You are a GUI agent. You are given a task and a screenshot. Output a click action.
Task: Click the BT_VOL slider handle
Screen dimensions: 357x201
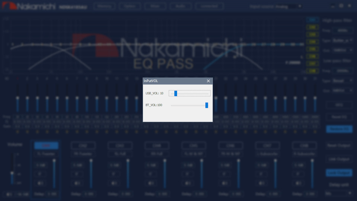pyautogui.click(x=206, y=105)
